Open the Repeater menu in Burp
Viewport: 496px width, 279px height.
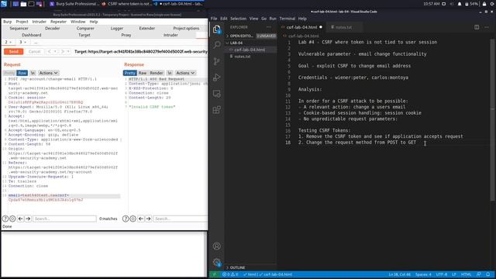tap(59, 22)
